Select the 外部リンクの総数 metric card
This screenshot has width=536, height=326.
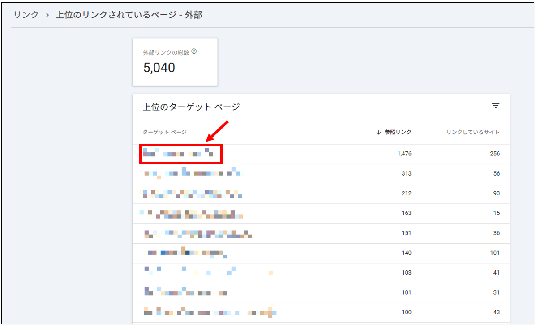[175, 61]
